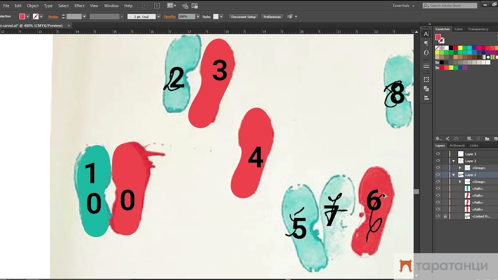Click the Preferences button
This screenshot has height=280, width=498.
[x=272, y=17]
